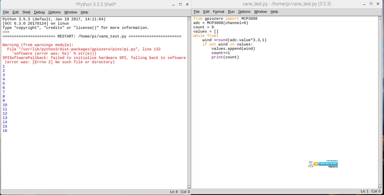Maximize the vane_test.py editor window
This screenshot has width=384, height=195.
click(370, 4)
